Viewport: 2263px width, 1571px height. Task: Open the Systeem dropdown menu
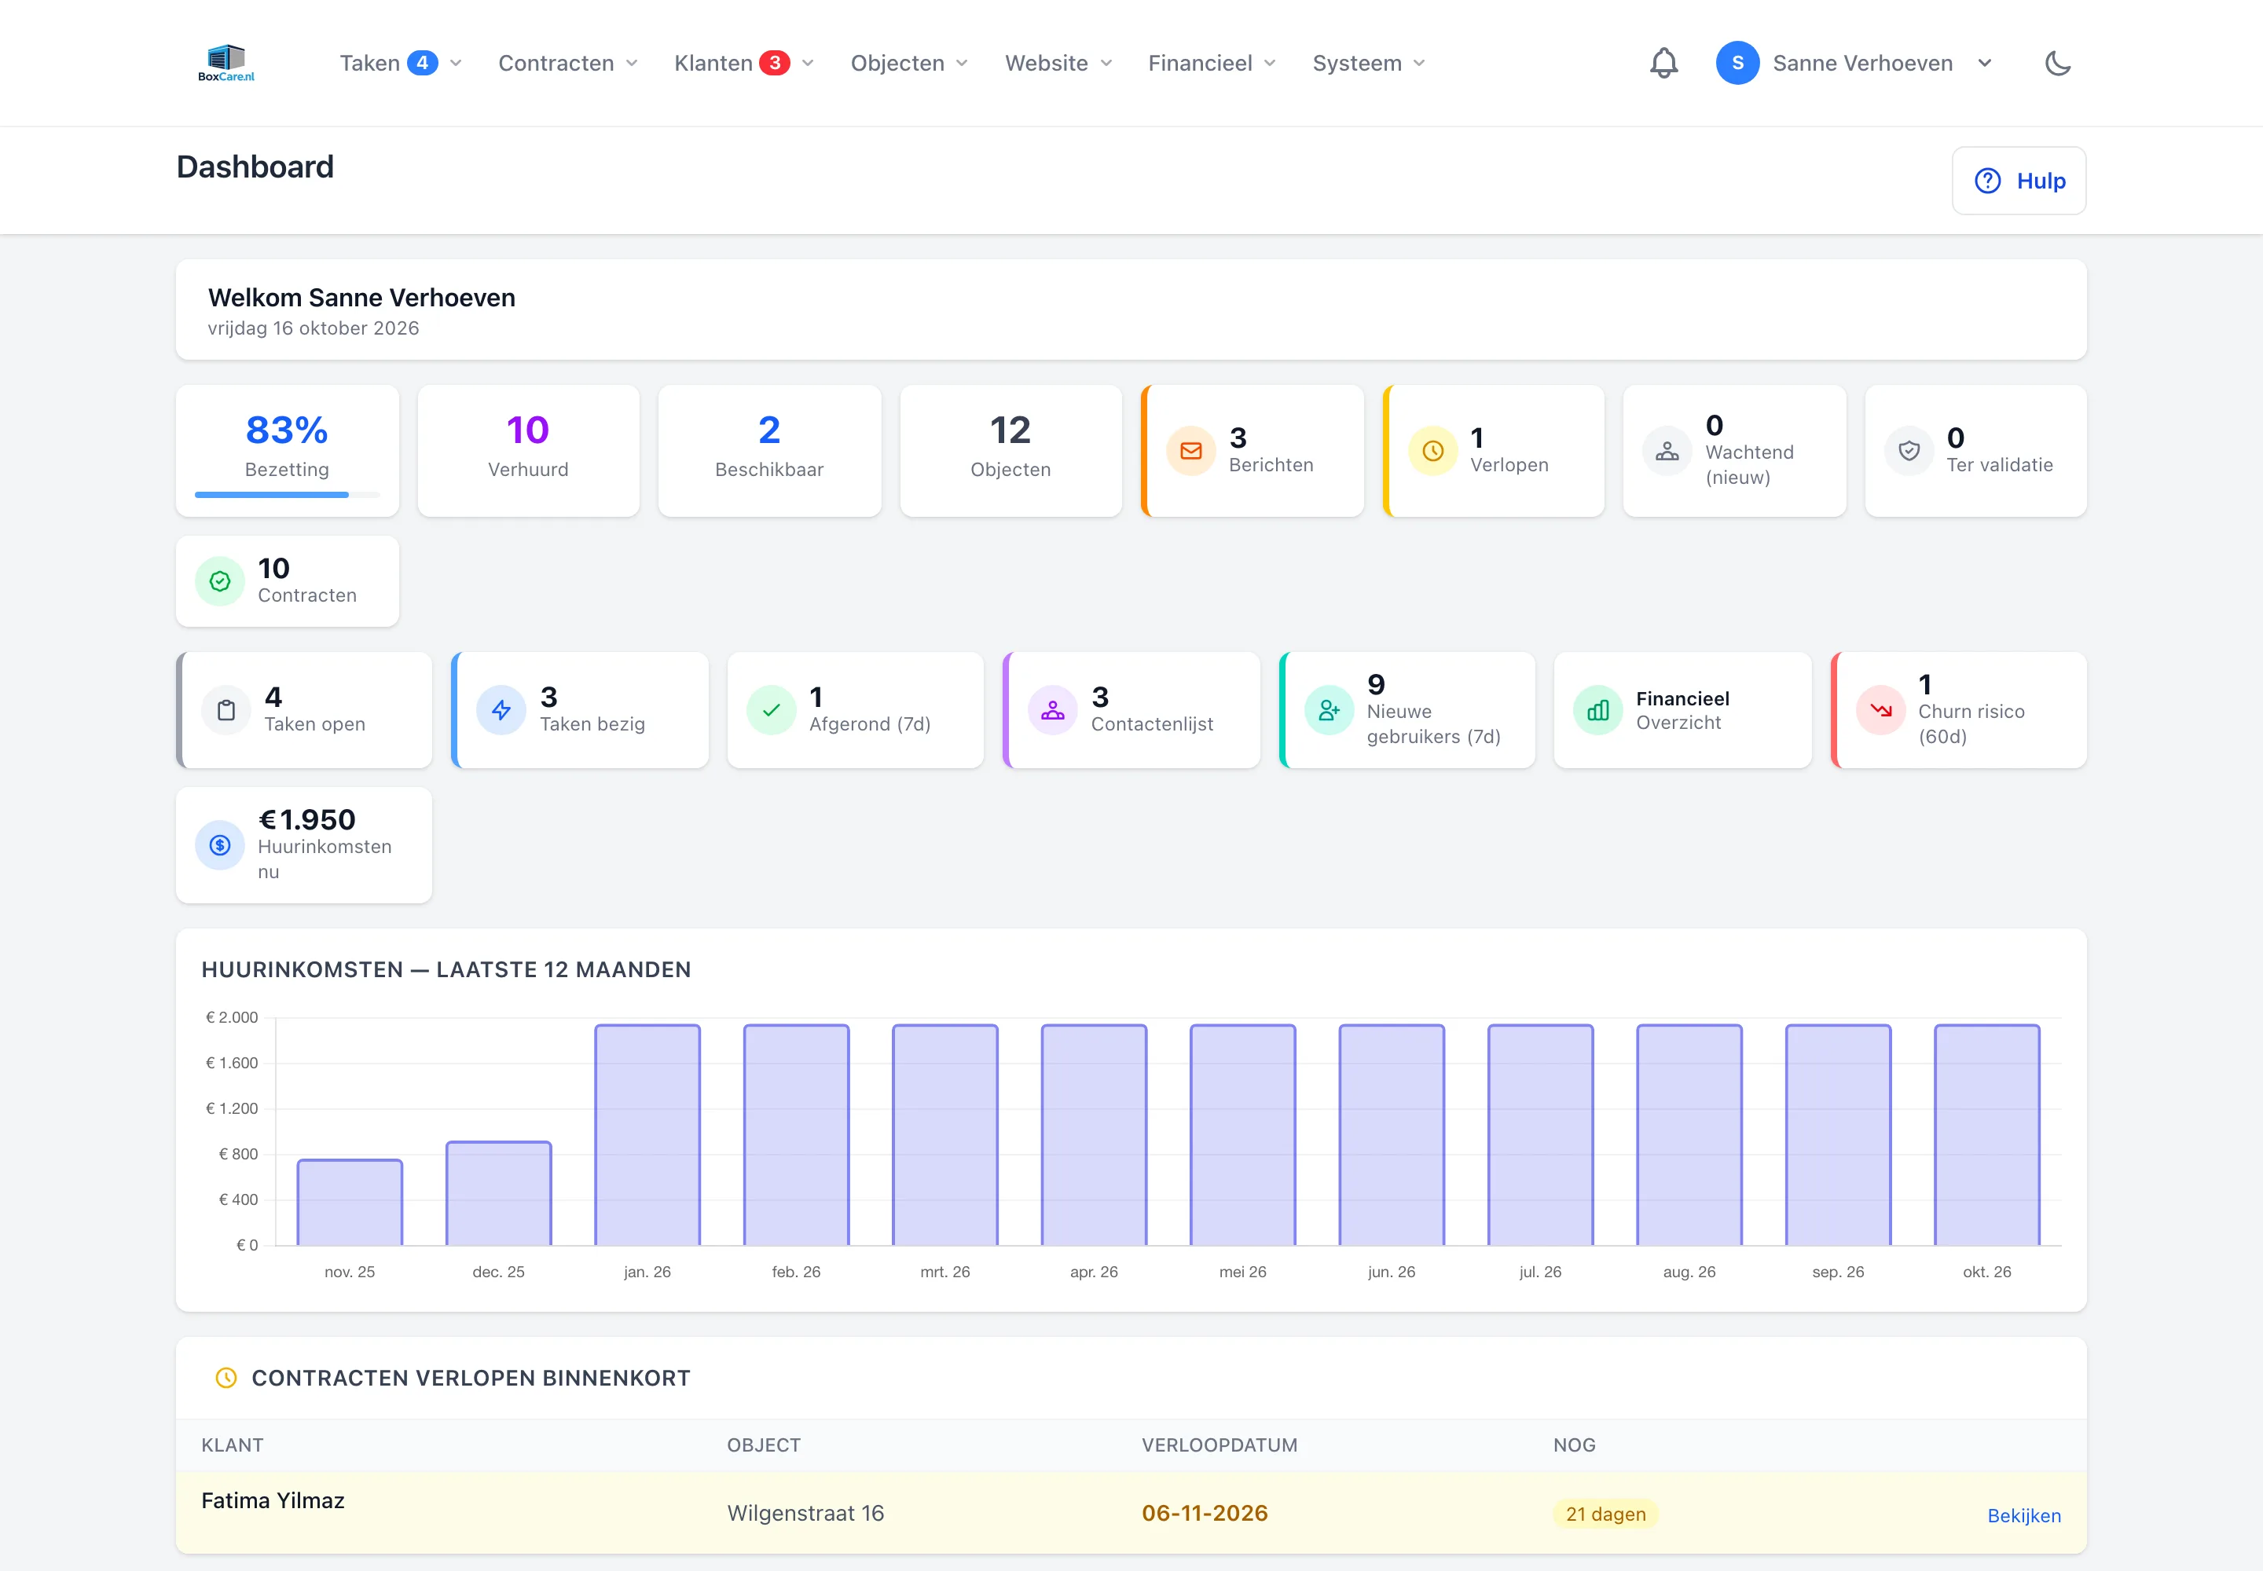pos(1369,63)
